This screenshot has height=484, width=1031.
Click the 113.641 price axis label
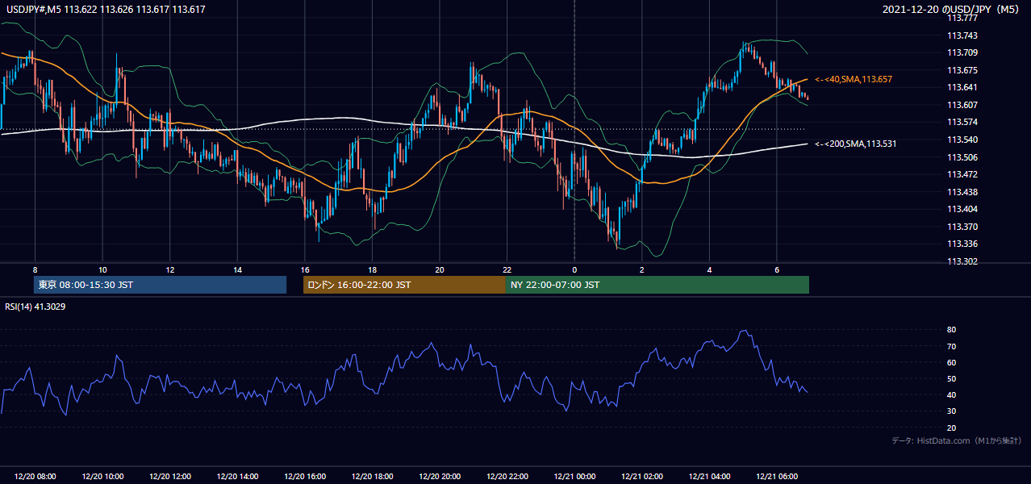pos(962,88)
